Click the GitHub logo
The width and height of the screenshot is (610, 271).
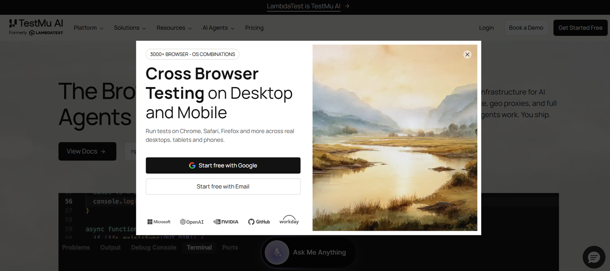[259, 222]
